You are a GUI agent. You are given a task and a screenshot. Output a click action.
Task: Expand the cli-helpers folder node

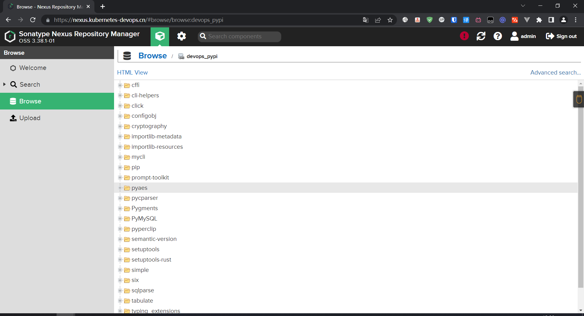pos(120,95)
